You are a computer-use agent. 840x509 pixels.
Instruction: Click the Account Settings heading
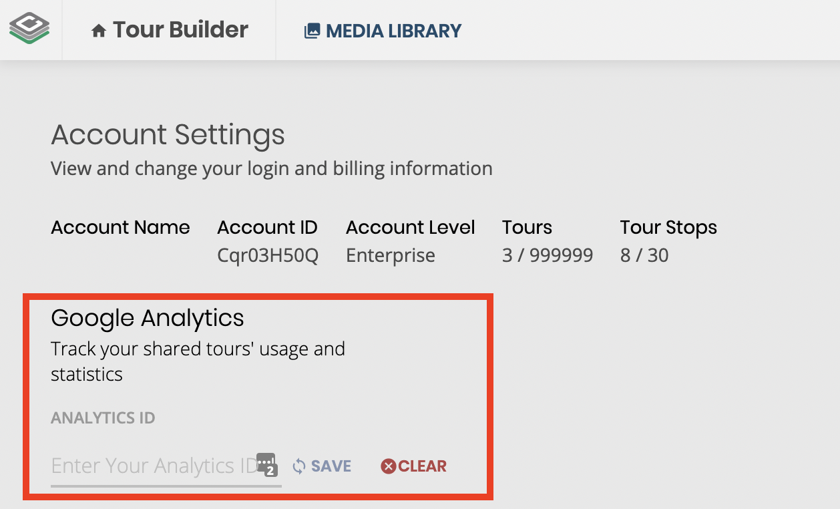(168, 136)
